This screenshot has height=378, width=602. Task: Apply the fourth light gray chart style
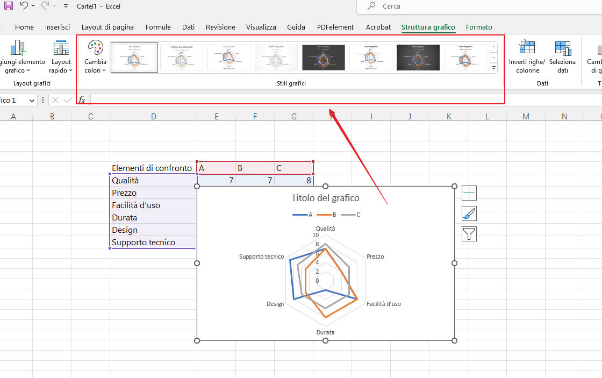point(276,58)
